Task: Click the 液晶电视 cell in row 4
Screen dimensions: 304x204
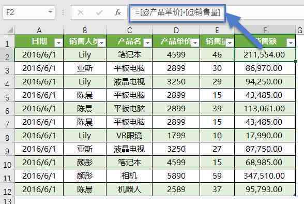Action: [129, 82]
